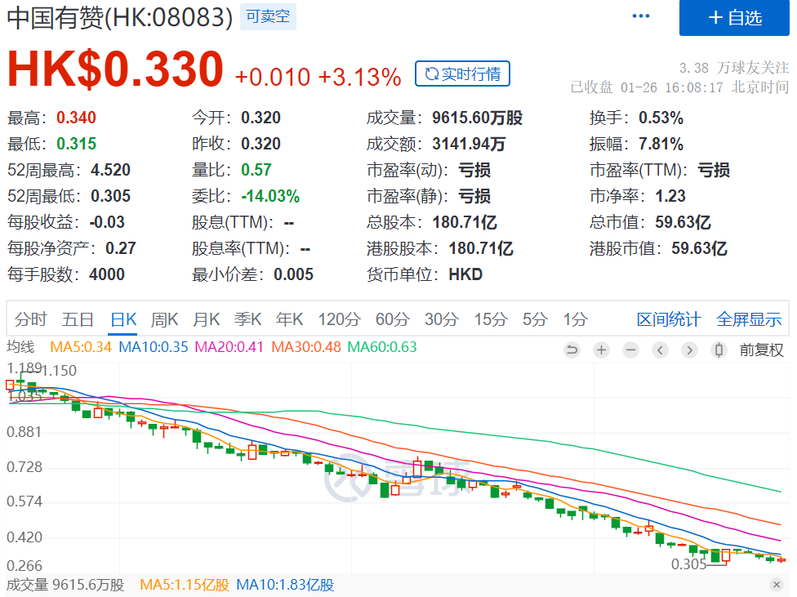This screenshot has width=797, height=597.
Task: Select the 30分 interval tab
Action: tap(442, 319)
